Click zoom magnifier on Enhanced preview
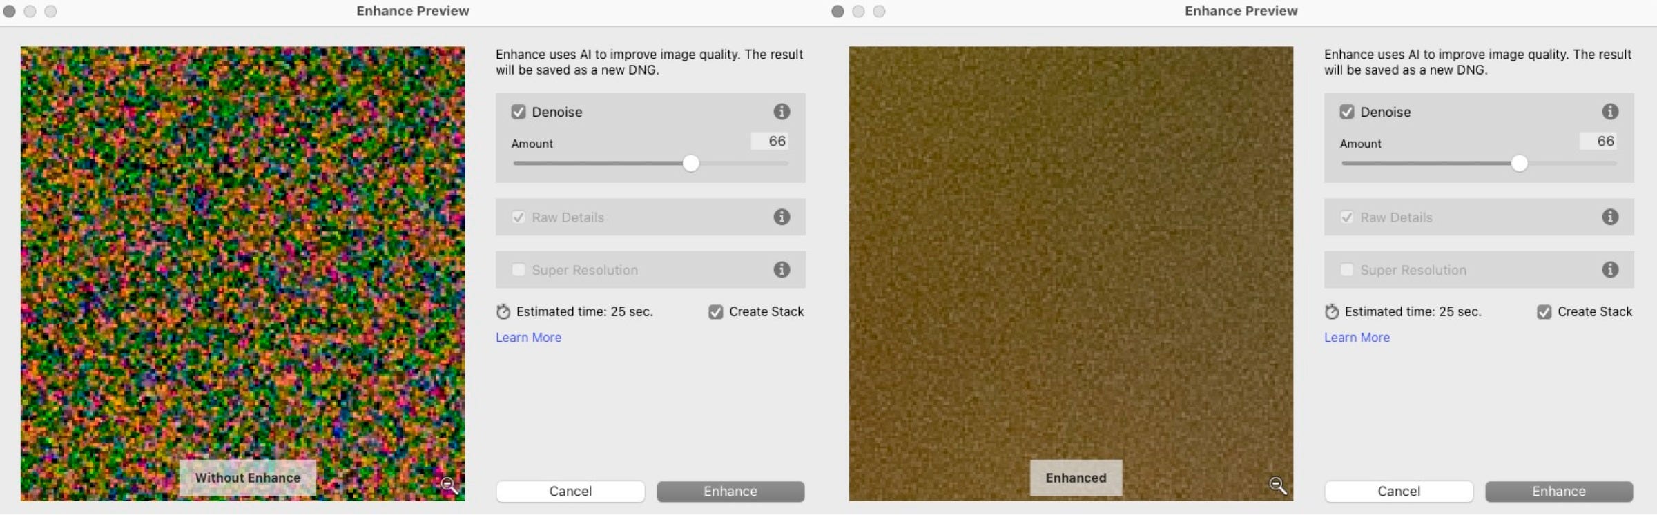1657x515 pixels. pyautogui.click(x=1278, y=486)
